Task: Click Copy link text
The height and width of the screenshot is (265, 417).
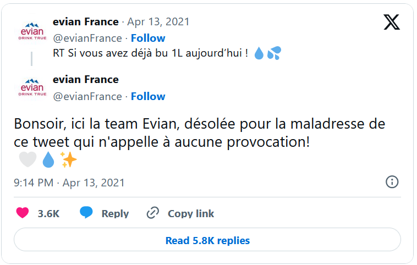Action: tap(191, 214)
